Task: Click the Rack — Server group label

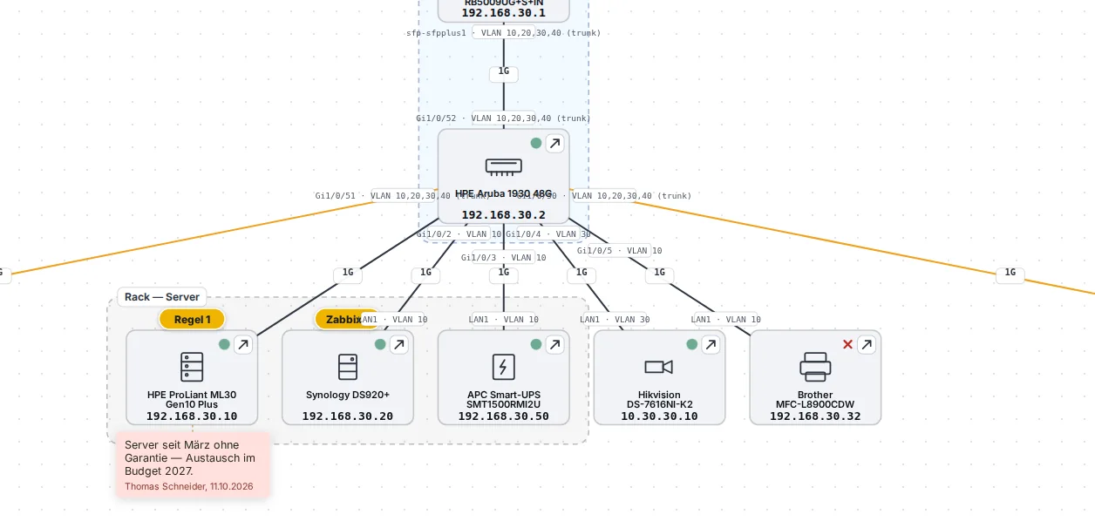Action: tap(162, 297)
